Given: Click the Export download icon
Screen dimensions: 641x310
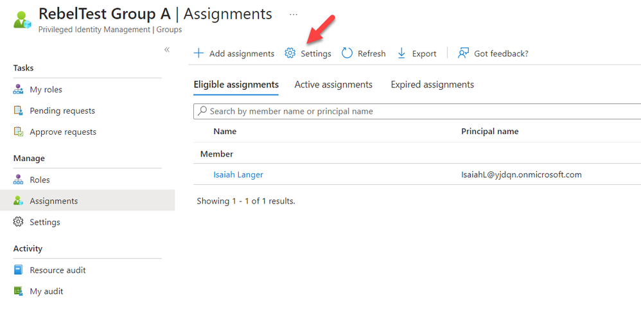Looking at the screenshot, I should (x=402, y=53).
